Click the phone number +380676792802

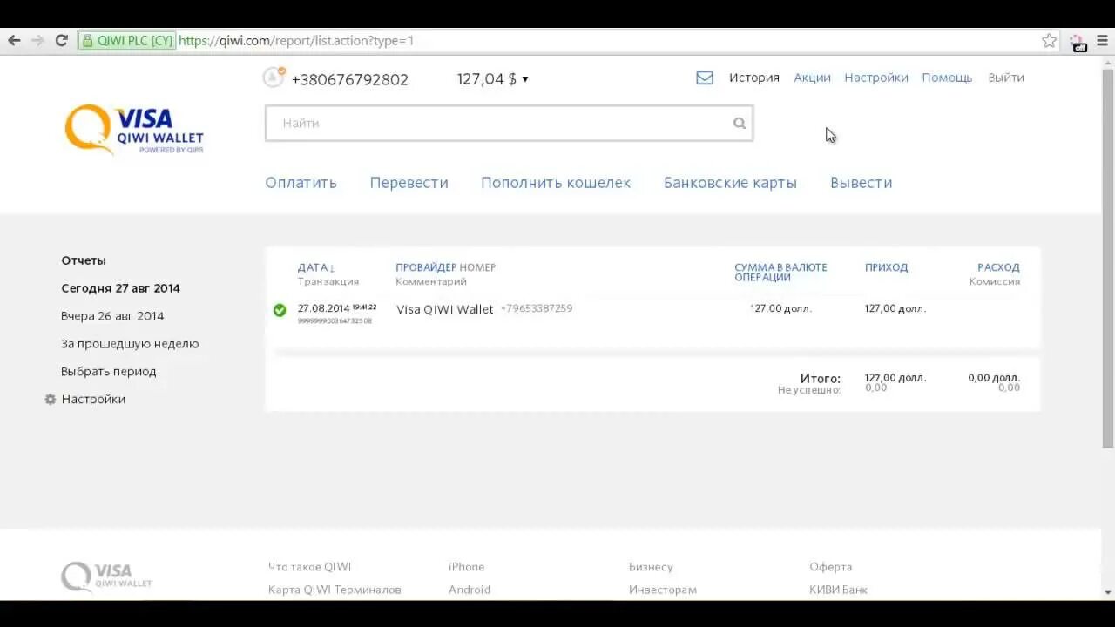click(x=350, y=79)
